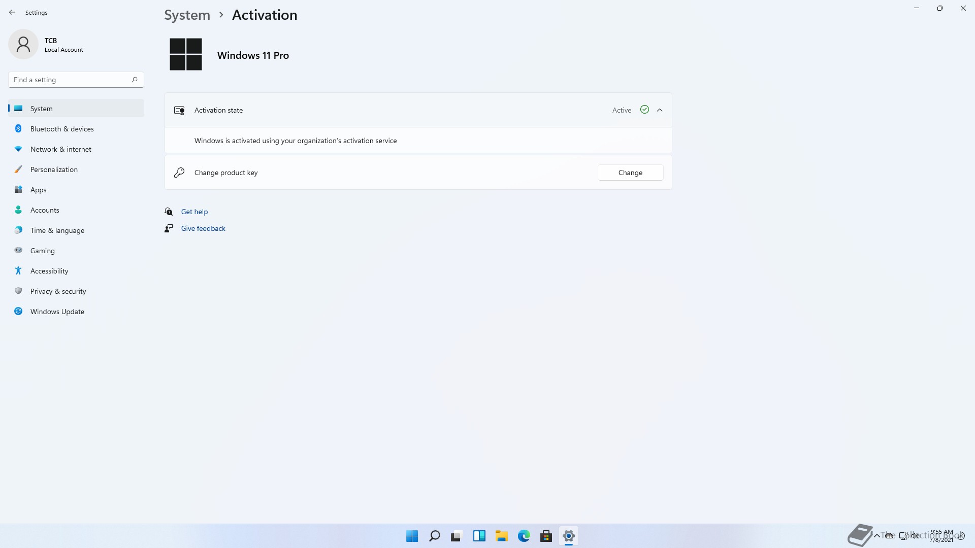The image size is (975, 548).
Task: Open Widgets from the taskbar
Action: click(479, 536)
